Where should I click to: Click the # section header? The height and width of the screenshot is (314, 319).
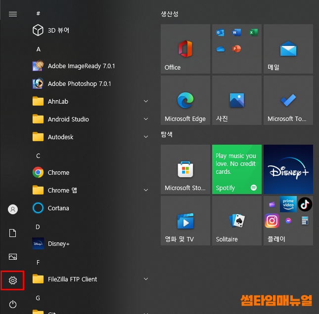coord(38,14)
